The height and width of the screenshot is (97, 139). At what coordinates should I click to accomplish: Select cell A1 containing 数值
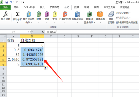[13, 40]
